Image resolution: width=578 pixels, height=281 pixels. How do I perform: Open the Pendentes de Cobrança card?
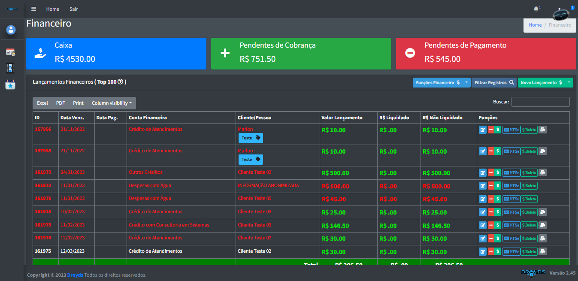click(301, 54)
